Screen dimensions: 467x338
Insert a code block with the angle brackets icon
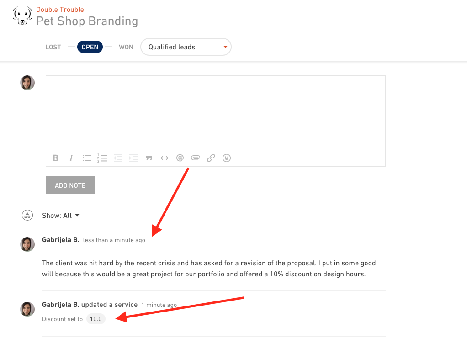point(165,158)
